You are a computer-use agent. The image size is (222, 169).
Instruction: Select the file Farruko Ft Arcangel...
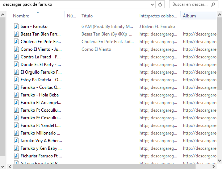click(x=41, y=103)
